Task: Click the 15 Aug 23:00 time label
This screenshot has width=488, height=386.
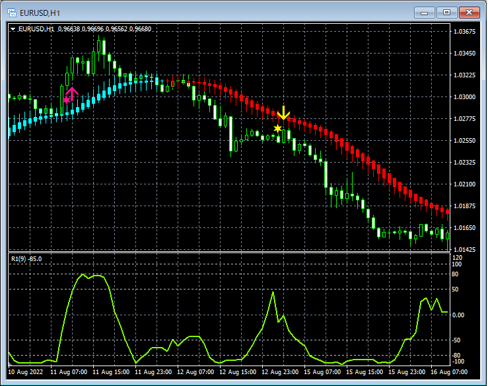Action: tap(407, 372)
